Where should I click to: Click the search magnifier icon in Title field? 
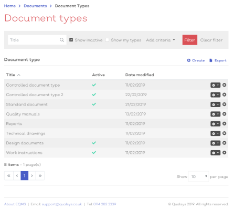pyautogui.click(x=62, y=40)
